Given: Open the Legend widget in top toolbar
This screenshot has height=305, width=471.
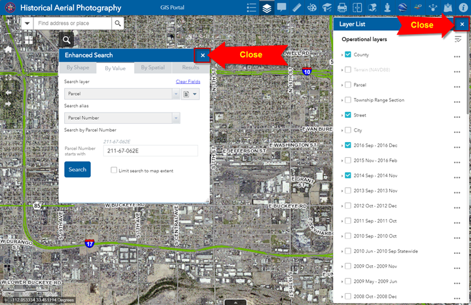Looking at the screenshot, I should [251, 8].
